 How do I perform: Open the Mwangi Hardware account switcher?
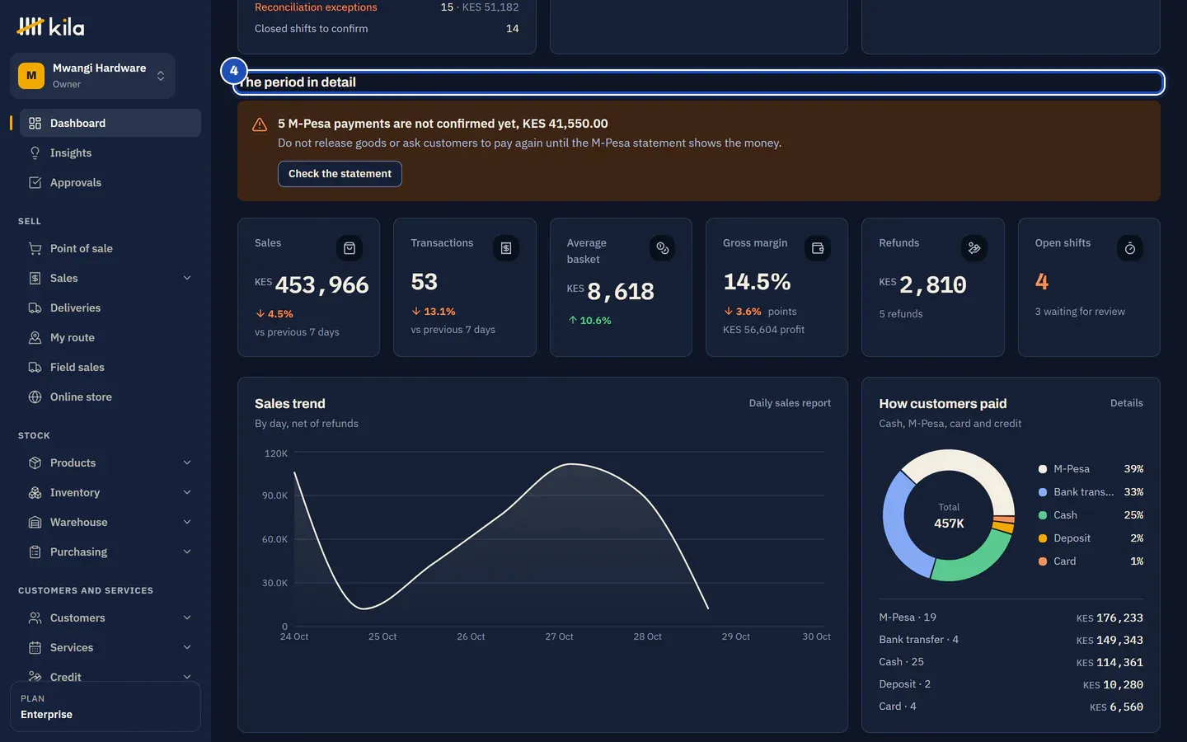[x=92, y=76]
